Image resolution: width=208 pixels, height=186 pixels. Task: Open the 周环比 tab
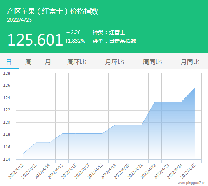(77, 62)
